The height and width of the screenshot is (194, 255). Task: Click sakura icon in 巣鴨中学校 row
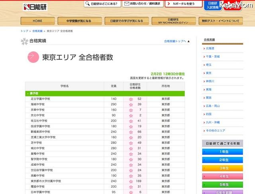pos(131,154)
